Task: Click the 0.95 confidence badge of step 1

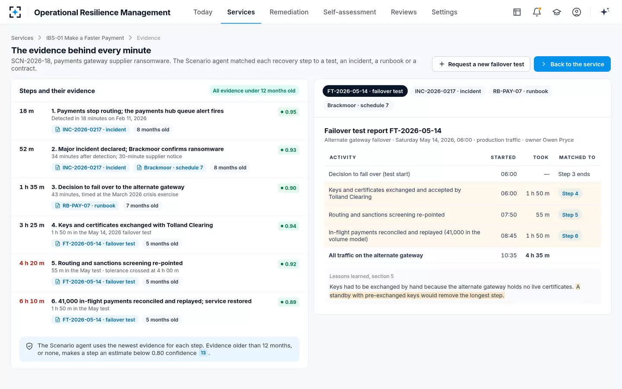Action: coord(288,112)
